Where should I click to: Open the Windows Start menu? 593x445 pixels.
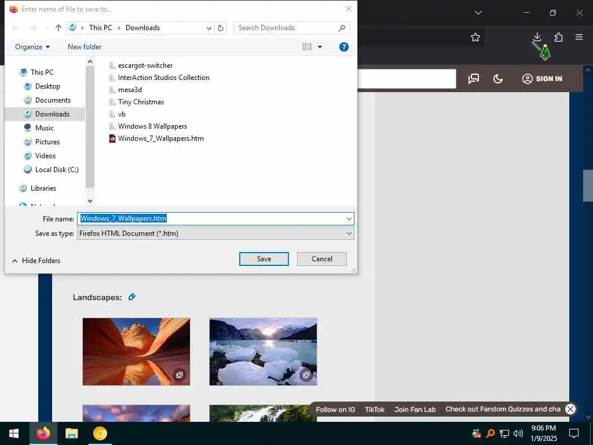[x=14, y=433]
